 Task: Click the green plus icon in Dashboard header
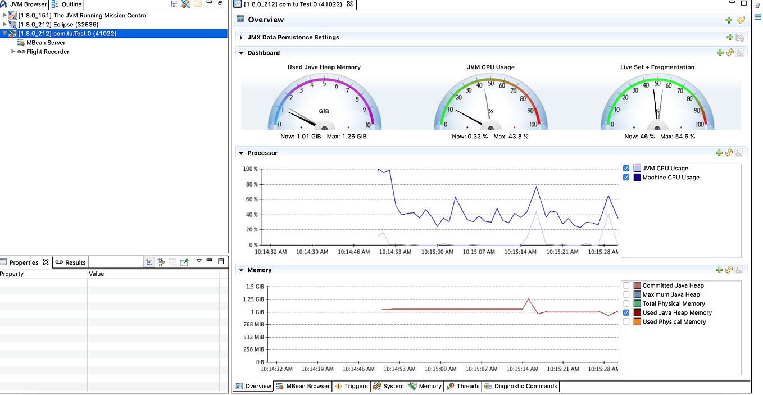click(720, 53)
